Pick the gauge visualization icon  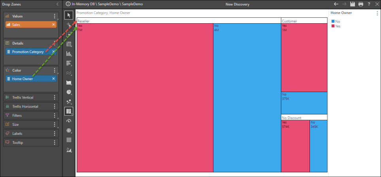coord(69,121)
